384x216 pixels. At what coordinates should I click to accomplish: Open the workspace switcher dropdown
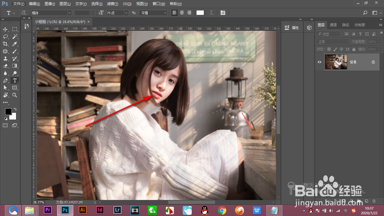376,13
